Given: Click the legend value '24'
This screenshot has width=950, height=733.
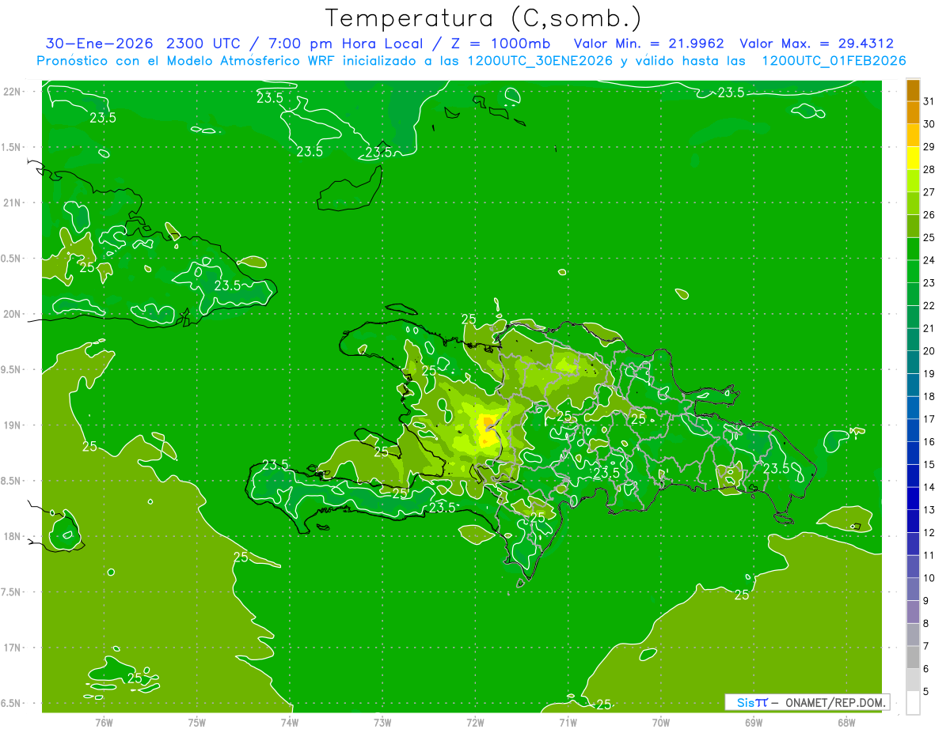Looking at the screenshot, I should pos(929,260).
